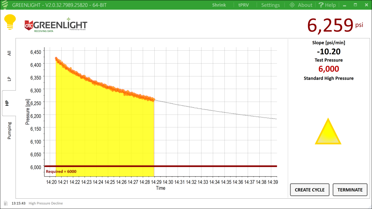Switch to the LP tab
The height and width of the screenshot is (209, 372).
[9, 79]
